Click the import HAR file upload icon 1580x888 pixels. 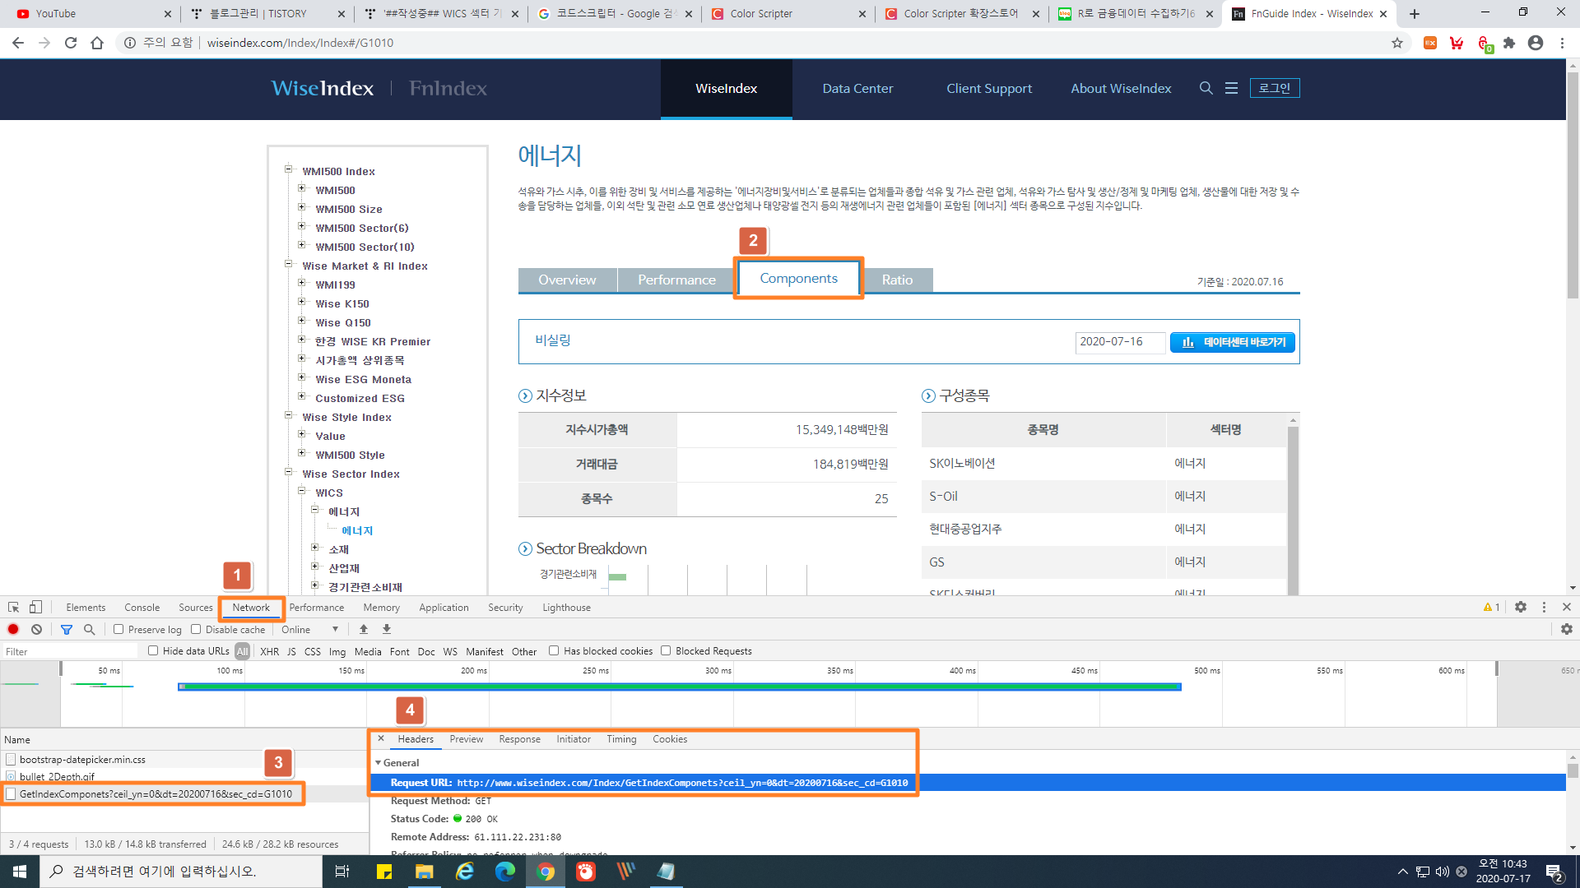[364, 629]
